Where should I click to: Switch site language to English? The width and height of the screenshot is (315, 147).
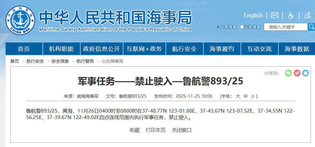[x=253, y=16]
